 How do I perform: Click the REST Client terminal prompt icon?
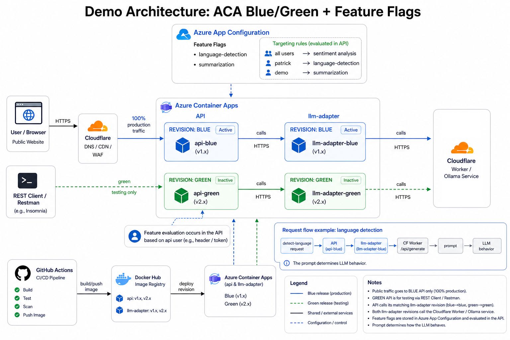27,181
